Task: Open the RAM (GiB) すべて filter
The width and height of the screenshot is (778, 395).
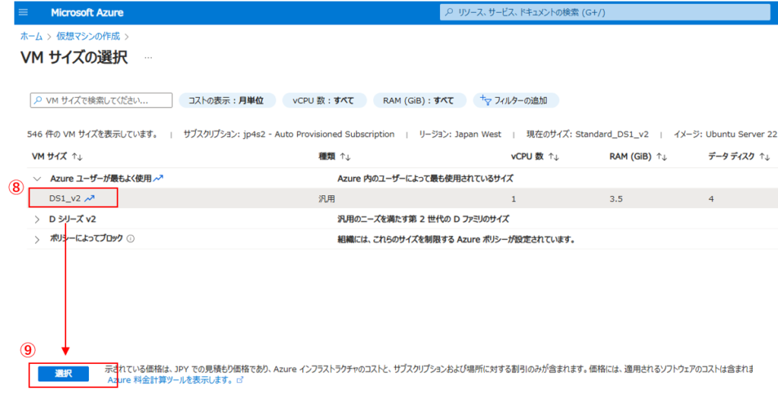Action: pos(419,100)
